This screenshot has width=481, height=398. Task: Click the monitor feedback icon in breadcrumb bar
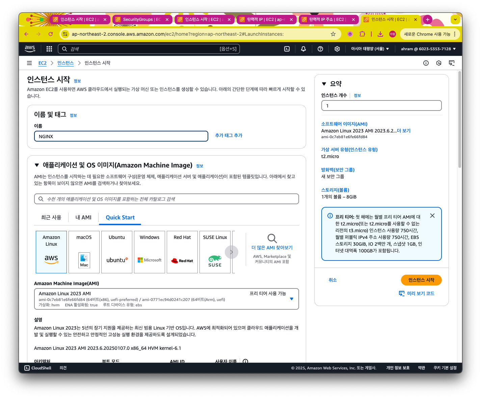tap(452, 63)
